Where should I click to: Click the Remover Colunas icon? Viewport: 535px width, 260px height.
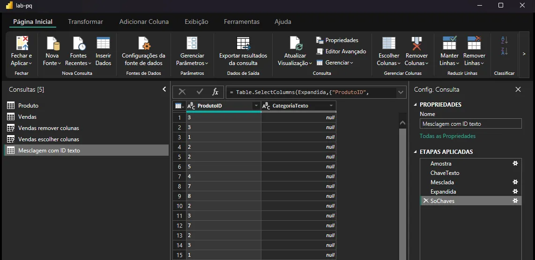[x=416, y=43]
